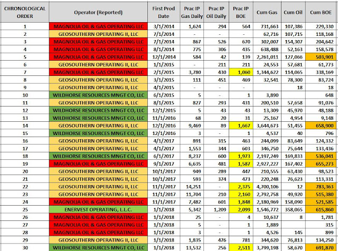Click Cum BOE value 315
Screen dimensions: 338x251
point(321,225)
